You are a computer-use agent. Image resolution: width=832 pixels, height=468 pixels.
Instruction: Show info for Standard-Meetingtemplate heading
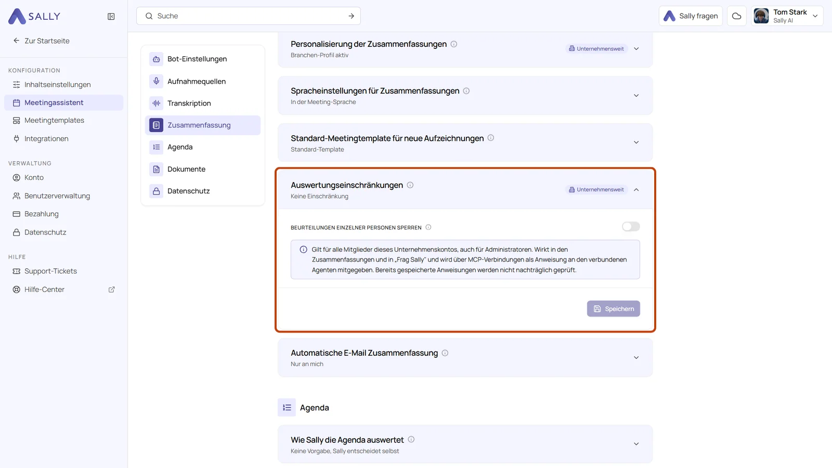pyautogui.click(x=490, y=138)
